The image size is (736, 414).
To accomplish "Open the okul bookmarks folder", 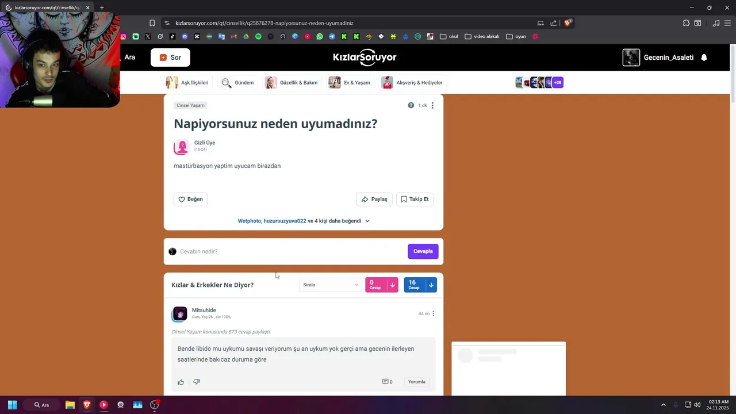I will (x=448, y=36).
